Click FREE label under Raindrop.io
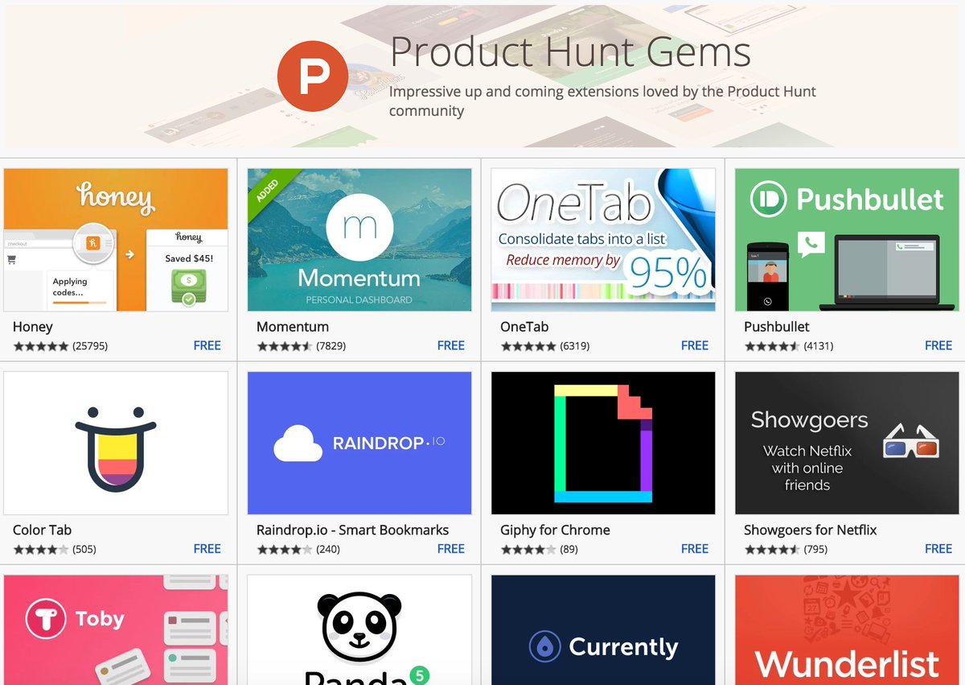965x685 pixels. 451,548
